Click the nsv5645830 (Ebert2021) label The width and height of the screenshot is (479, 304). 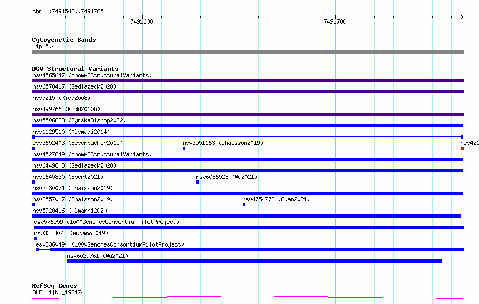68,177
